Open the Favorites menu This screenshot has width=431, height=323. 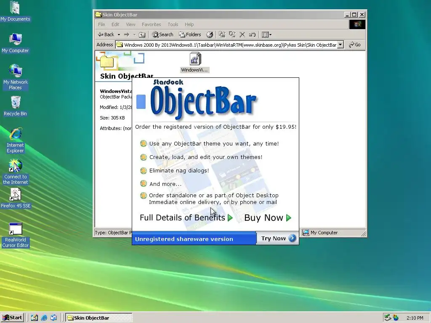pos(151,24)
